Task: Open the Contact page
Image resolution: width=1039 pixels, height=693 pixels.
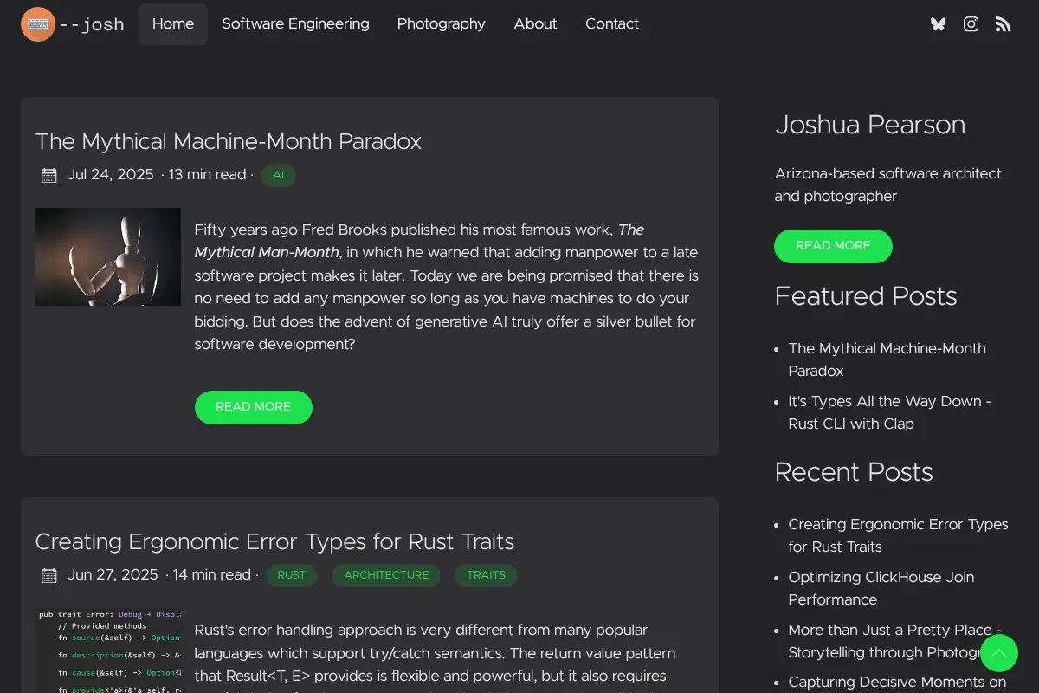Action: tap(612, 24)
